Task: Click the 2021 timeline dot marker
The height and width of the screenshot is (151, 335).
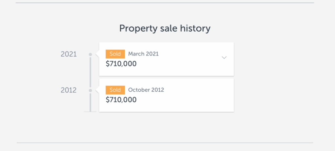Action: pos(90,54)
